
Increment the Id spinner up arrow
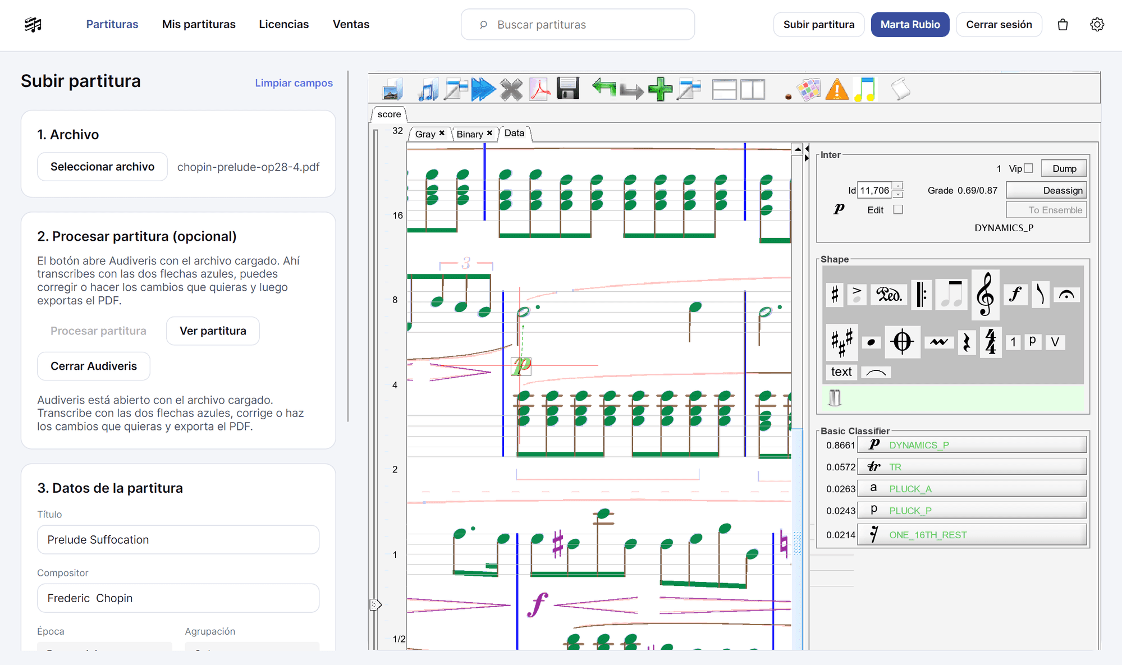(898, 186)
